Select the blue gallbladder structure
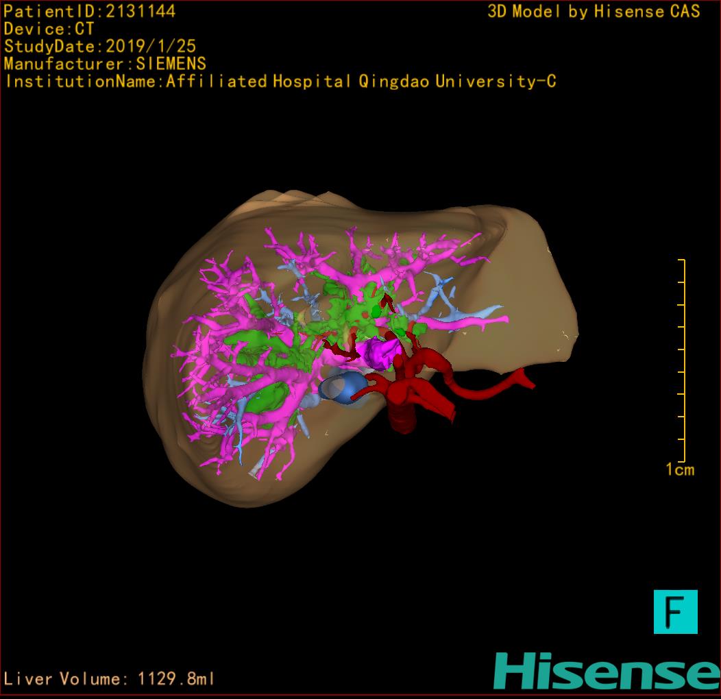Screen dimensions: 721x699 click(x=343, y=388)
